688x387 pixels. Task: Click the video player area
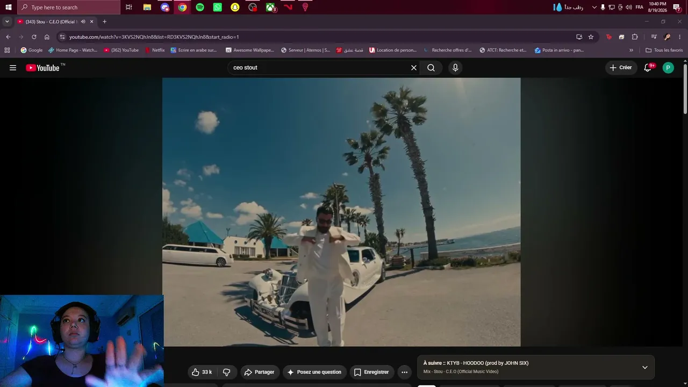tap(341, 212)
